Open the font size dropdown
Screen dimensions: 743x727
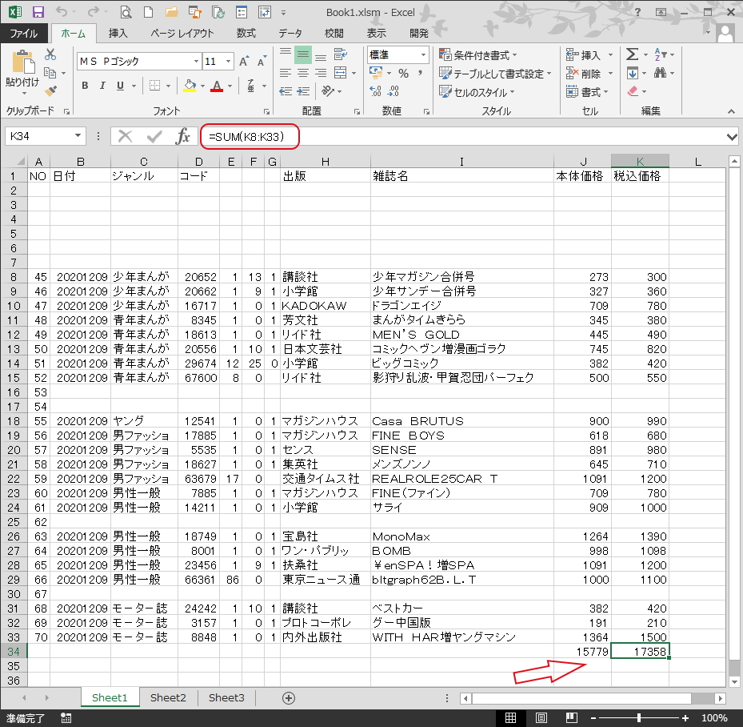click(229, 61)
